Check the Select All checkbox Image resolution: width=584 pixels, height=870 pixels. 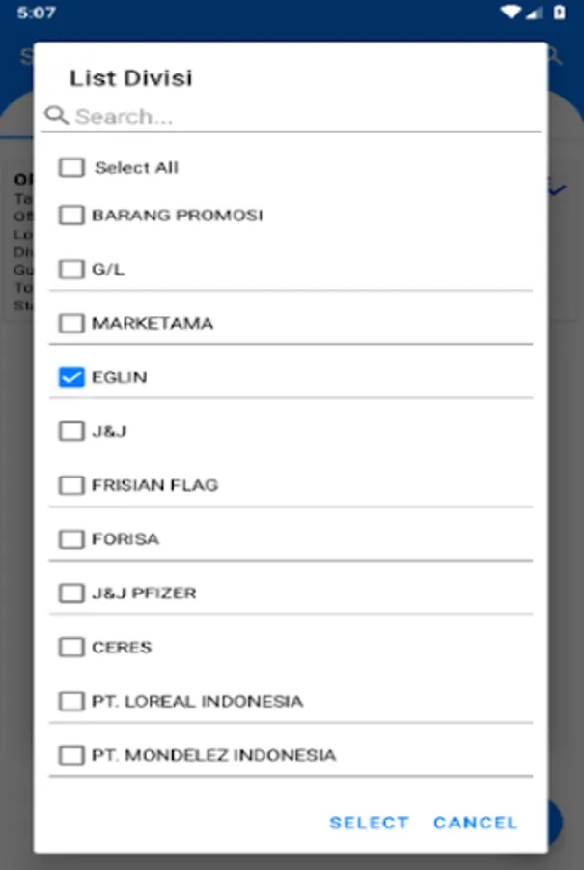point(71,167)
